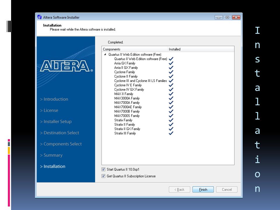Select the Destination Select step
This screenshot has height=210, width=280.
click(60, 133)
